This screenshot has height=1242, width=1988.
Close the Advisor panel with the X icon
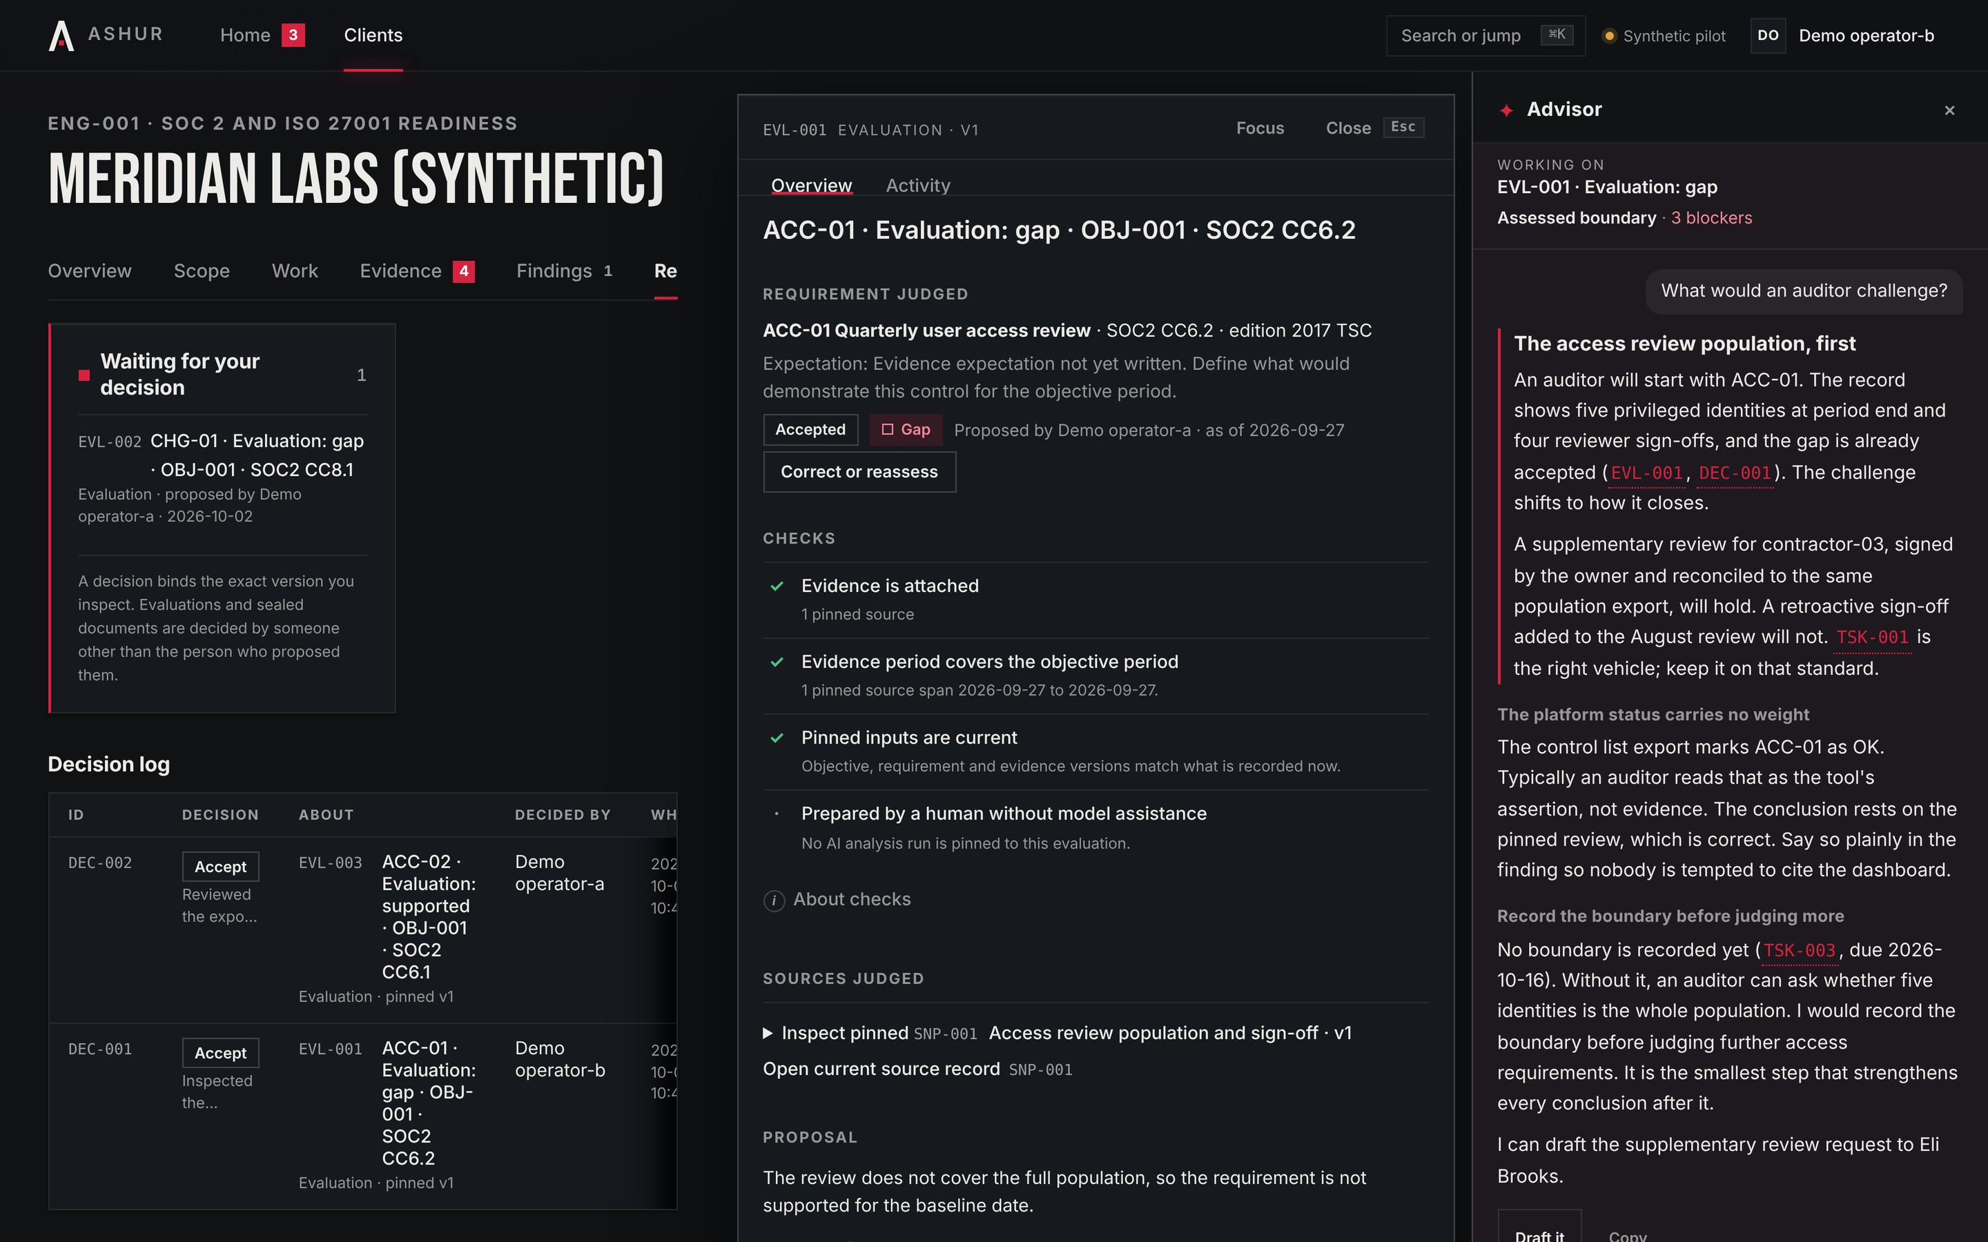1949,110
